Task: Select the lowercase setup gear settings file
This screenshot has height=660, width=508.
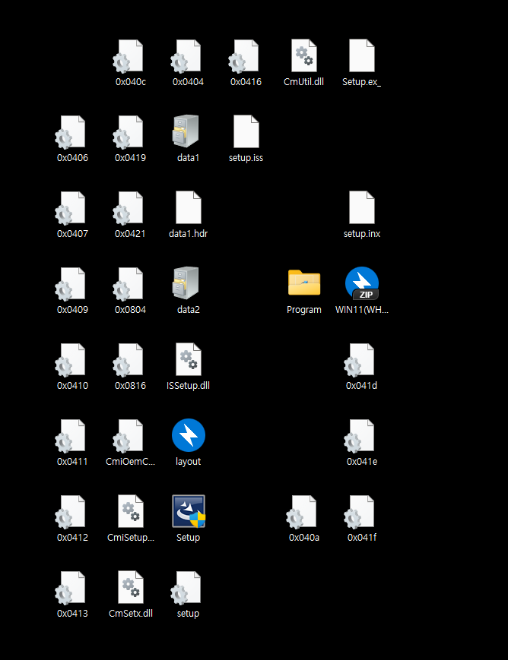Action: click(x=186, y=588)
